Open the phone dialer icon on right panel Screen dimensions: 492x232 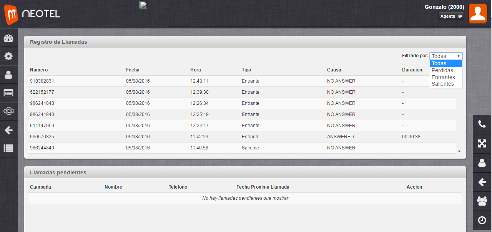482,124
